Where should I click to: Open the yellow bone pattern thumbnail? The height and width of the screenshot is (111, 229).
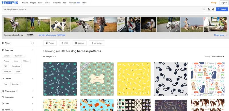(134, 79)
